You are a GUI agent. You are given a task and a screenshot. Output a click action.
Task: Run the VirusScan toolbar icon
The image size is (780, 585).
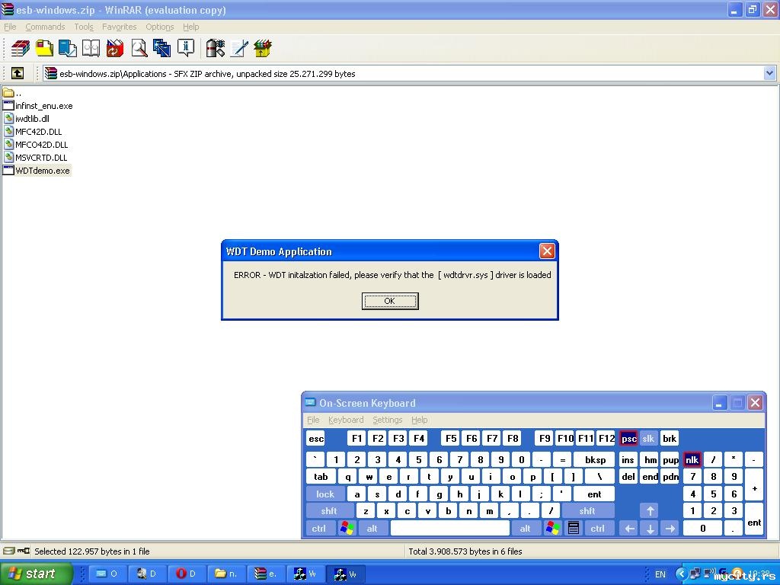point(216,48)
